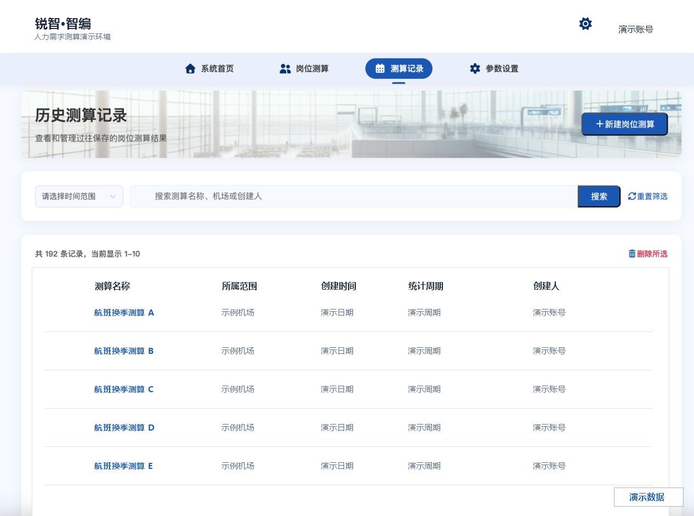Open record 航班换季测算 C
Image resolution: width=694 pixels, height=516 pixels.
click(124, 389)
